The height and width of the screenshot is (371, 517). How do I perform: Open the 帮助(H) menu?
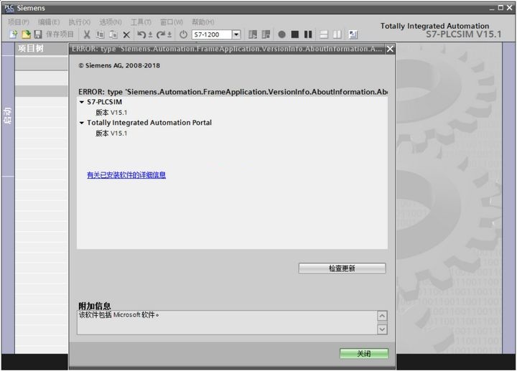click(203, 22)
